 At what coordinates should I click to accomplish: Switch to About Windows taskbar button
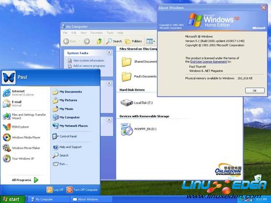[x=91, y=200]
